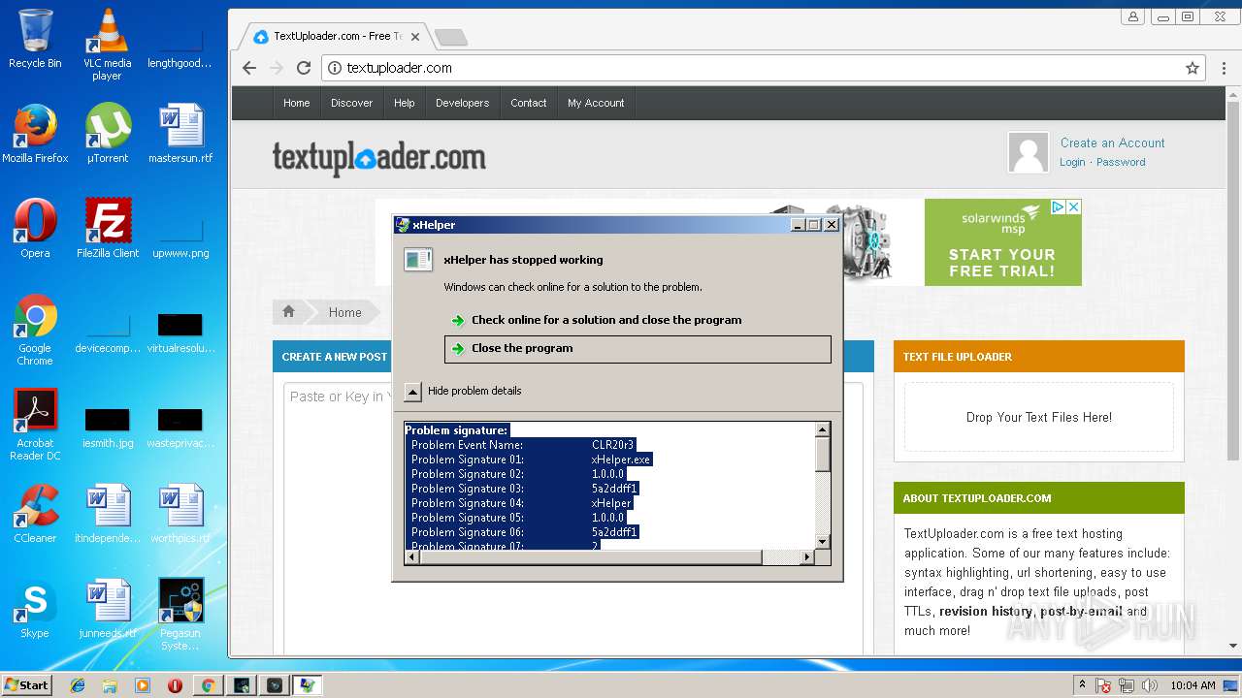Collapse problem details with Hide arrow
This screenshot has height=698, width=1242.
pyautogui.click(x=413, y=392)
